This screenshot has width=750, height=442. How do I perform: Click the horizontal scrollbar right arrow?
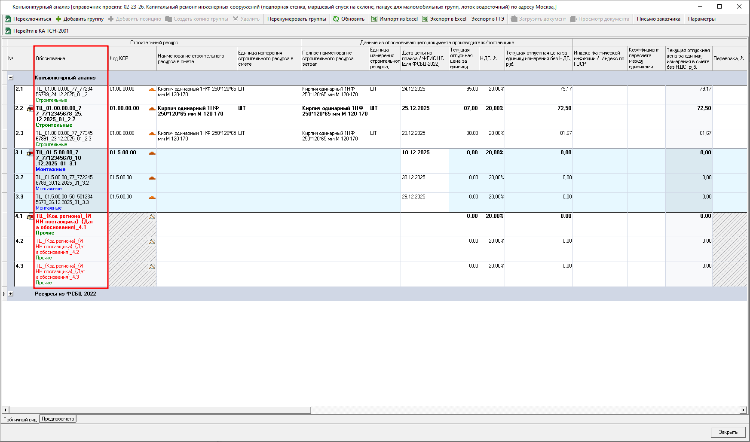[x=744, y=410]
